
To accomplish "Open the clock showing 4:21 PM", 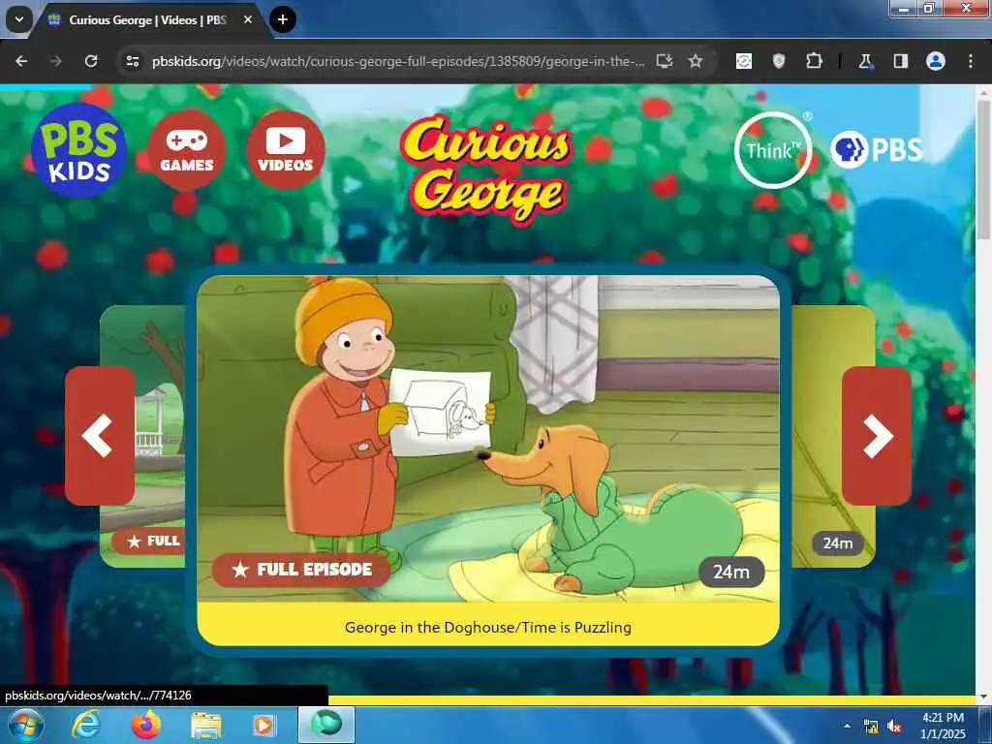I will pos(943,726).
